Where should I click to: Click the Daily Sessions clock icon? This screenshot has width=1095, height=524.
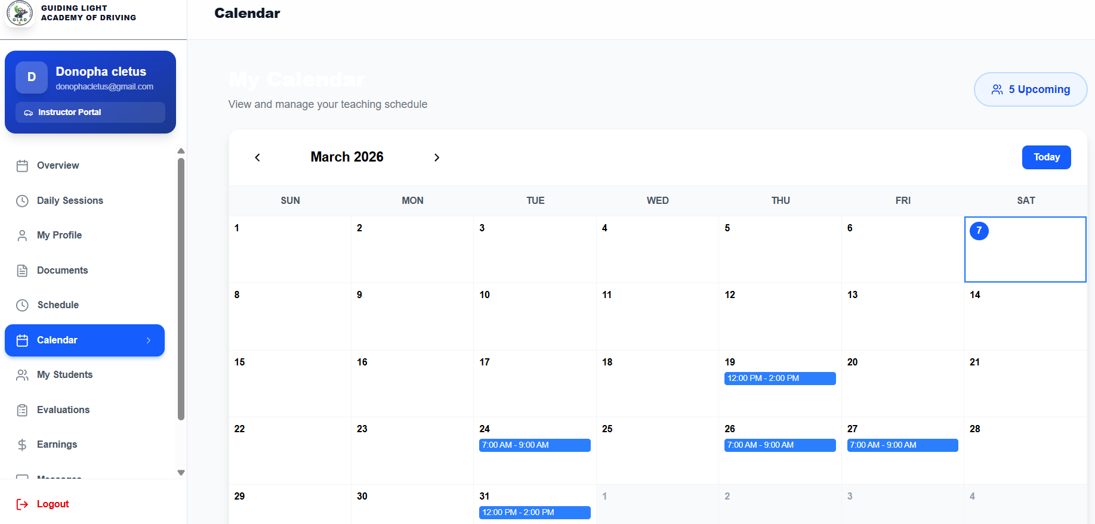[22, 201]
